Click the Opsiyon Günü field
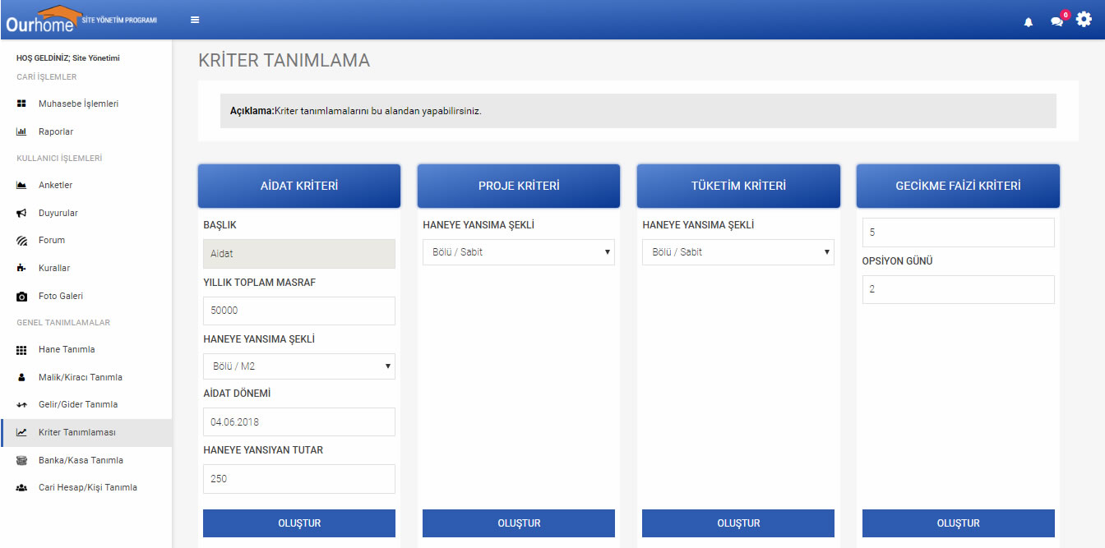 point(959,289)
